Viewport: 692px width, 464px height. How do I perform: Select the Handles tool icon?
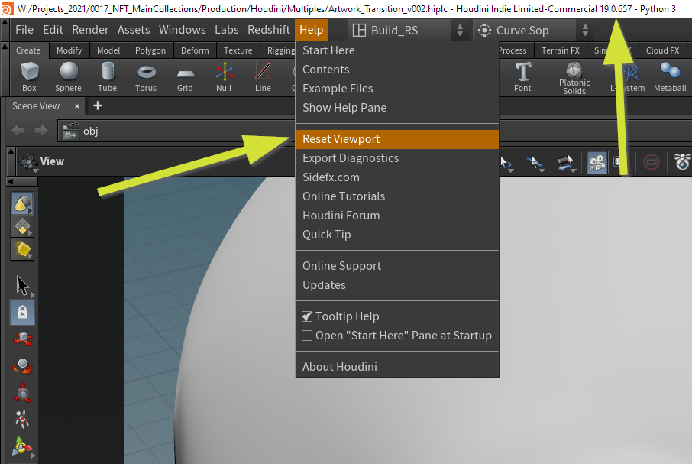[22, 446]
